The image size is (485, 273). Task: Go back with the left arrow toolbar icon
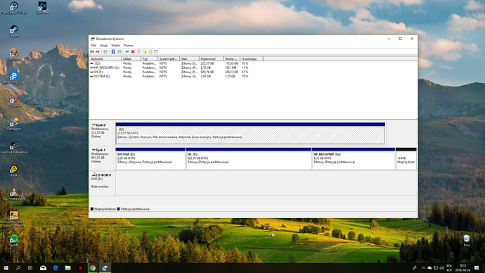[92, 51]
